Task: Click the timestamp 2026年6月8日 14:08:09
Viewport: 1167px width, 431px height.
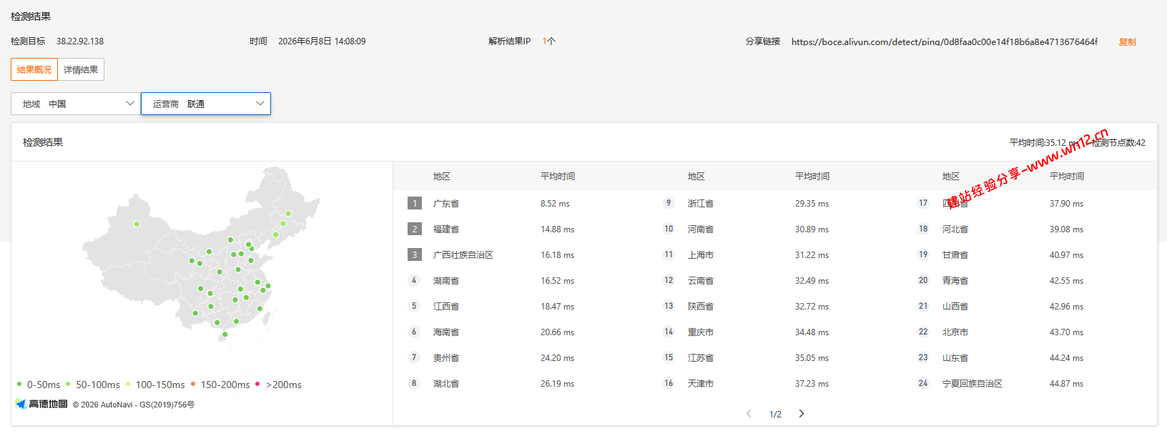Action: coord(322,41)
